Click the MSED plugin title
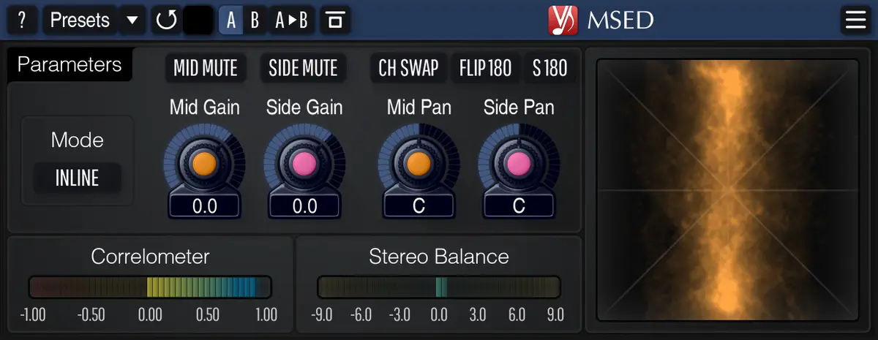The image size is (878, 340). 620,20
